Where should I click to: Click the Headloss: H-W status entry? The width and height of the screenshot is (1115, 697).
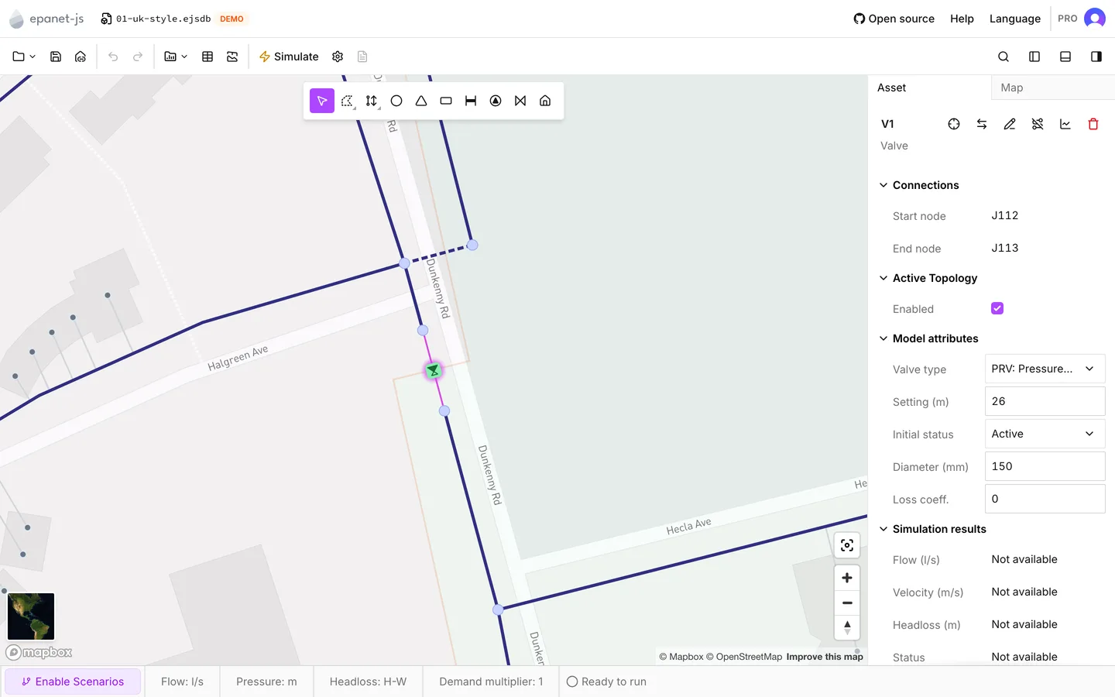368,682
